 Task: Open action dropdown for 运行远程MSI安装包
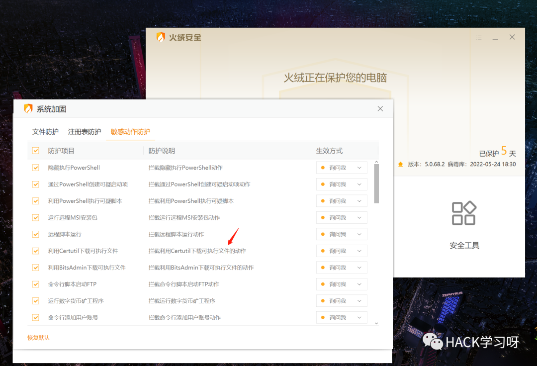pyautogui.click(x=342, y=217)
